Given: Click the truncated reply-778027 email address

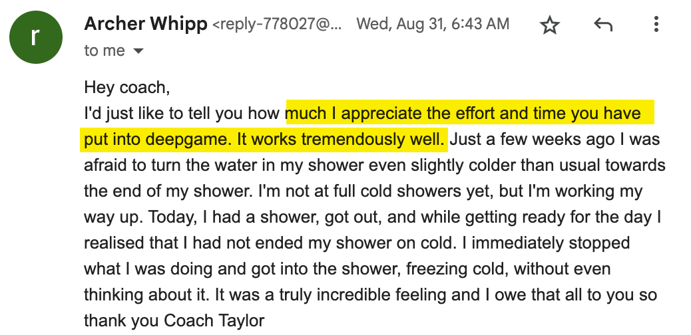Looking at the screenshot, I should [x=278, y=25].
